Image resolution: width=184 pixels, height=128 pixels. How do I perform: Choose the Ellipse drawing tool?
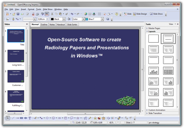pos(26,118)
